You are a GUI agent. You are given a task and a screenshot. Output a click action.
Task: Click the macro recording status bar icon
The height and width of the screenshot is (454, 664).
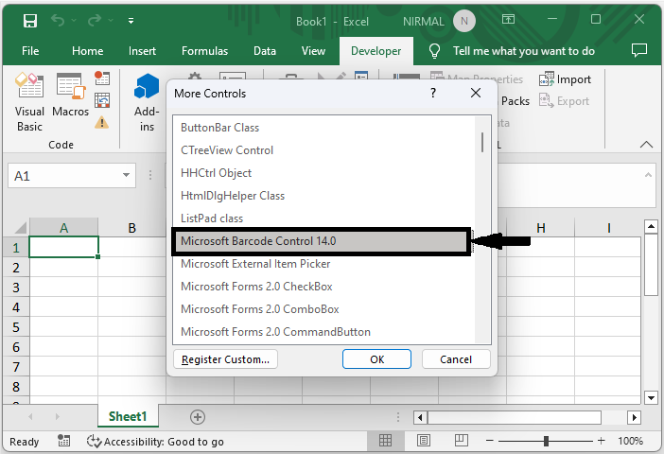(64, 441)
